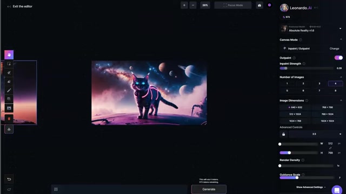Click the undo arrow icon
Screen dimensions: 346x194
[x=9, y=179]
